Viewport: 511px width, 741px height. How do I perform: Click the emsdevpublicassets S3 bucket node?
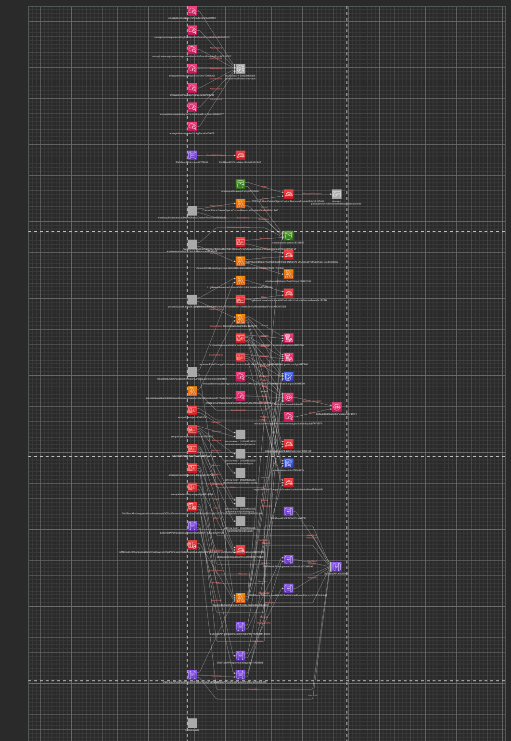pos(288,236)
